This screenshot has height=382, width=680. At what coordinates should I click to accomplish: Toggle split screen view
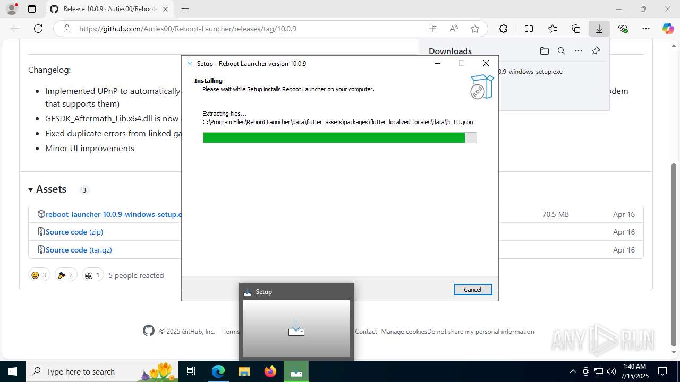click(529, 29)
